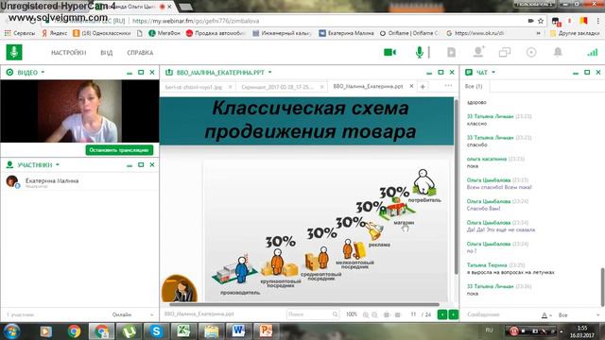Open the Вид menu
Image resolution: width=605 pixels, height=340 pixels.
(107, 53)
